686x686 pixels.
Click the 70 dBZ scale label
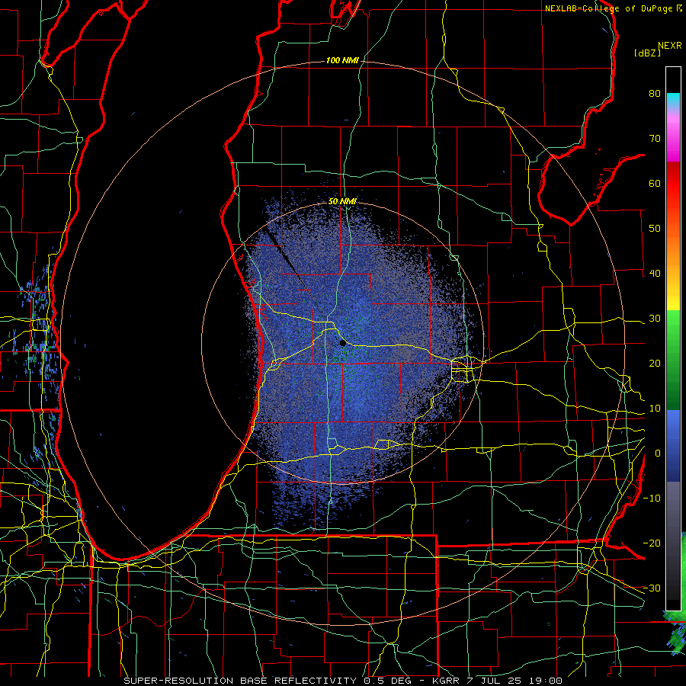point(655,138)
